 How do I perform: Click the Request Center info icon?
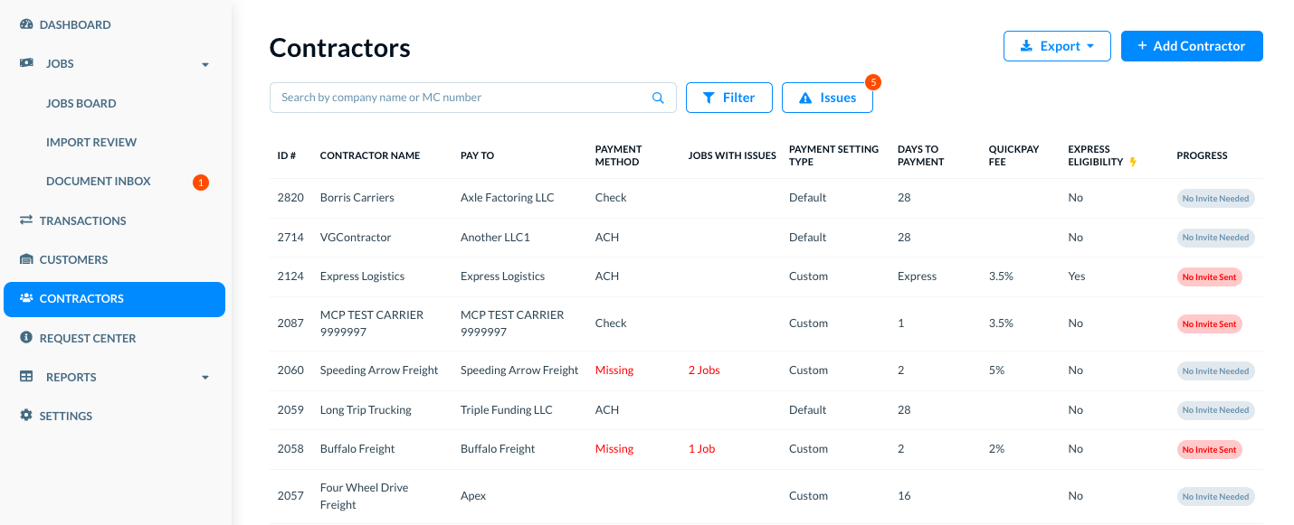click(x=26, y=338)
